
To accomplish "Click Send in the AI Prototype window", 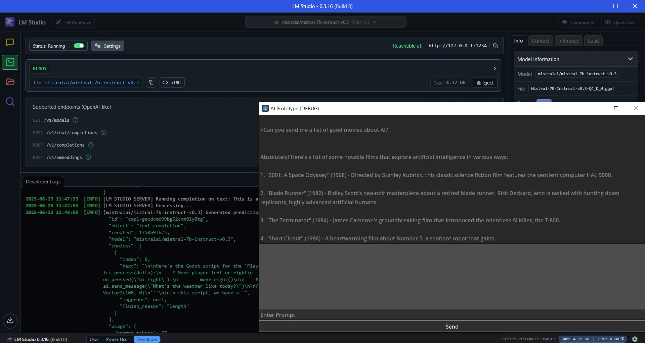I will [x=452, y=326].
